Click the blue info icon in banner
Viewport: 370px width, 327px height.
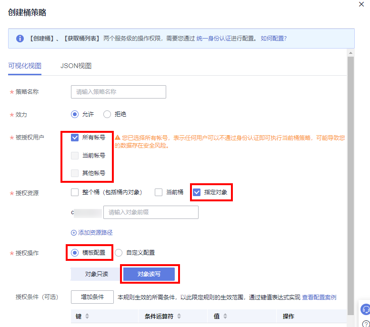point(20,39)
